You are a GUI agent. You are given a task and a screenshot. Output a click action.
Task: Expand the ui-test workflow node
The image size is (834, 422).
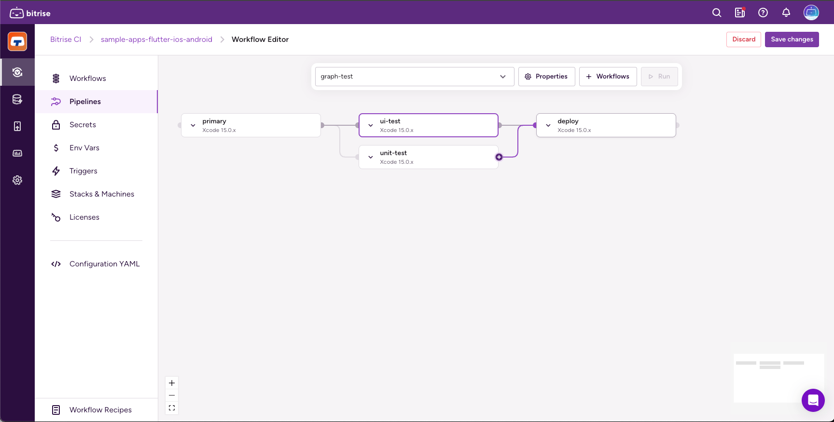coord(371,125)
